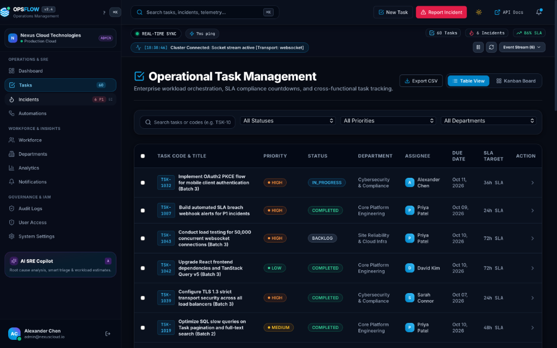Click the IN_PROGRESS status badge
This screenshot has width=557, height=348.
[x=326, y=183]
